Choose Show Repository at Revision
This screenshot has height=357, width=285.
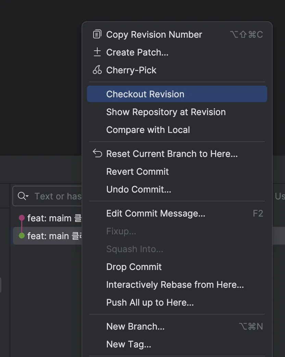click(x=166, y=112)
